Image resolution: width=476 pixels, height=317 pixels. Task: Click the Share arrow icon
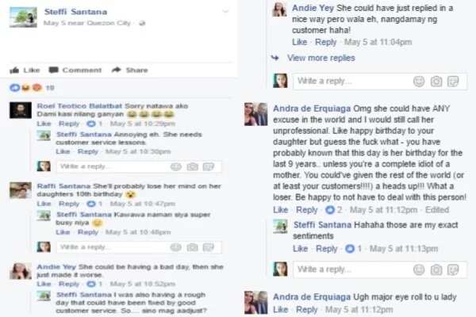117,70
